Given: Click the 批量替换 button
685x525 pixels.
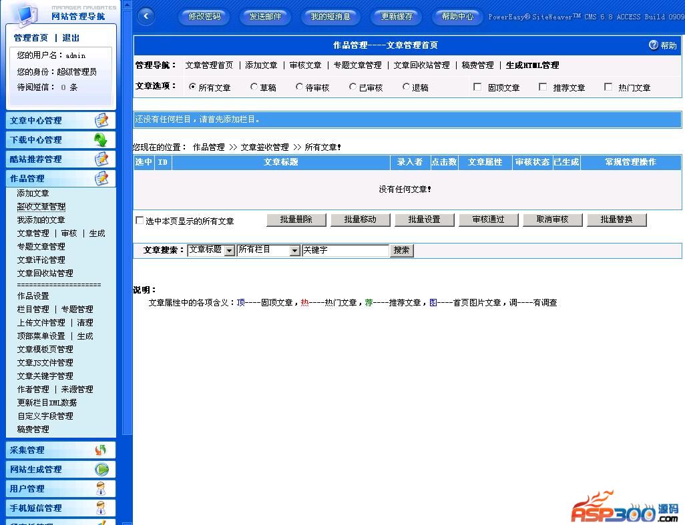Looking at the screenshot, I should click(616, 219).
